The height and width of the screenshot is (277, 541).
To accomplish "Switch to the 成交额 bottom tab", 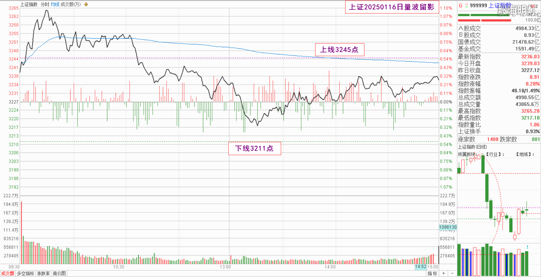I will pos(8,274).
